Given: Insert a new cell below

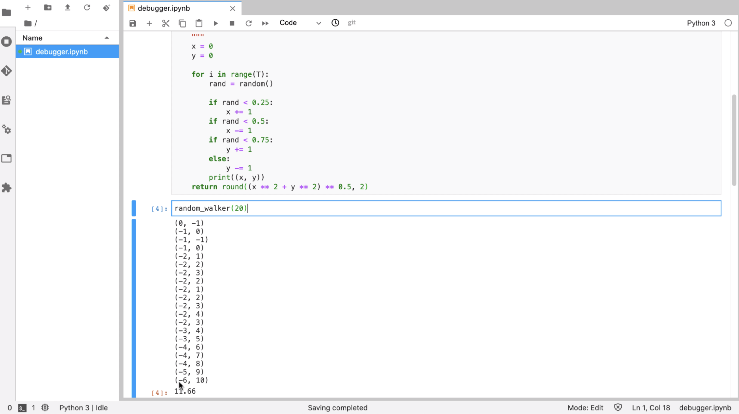Looking at the screenshot, I should [x=149, y=23].
